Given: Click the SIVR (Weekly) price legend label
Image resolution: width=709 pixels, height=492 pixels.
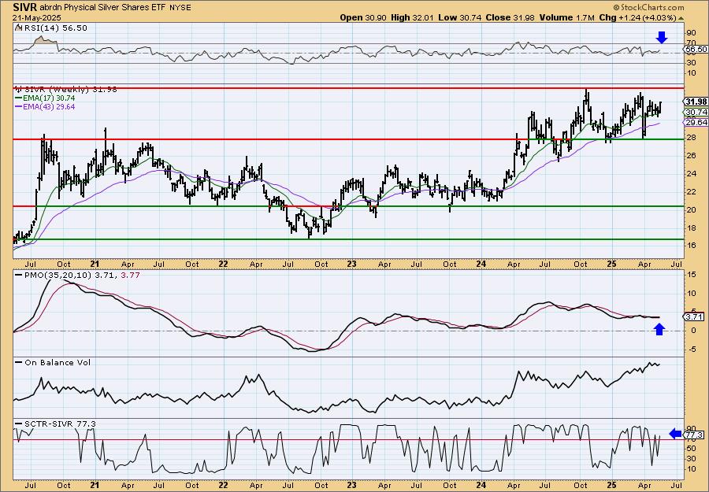Looking at the screenshot, I should tap(69, 90).
